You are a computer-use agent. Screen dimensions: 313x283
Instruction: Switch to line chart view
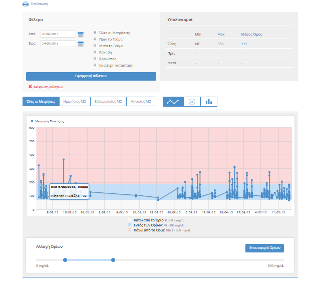pyautogui.click(x=173, y=102)
